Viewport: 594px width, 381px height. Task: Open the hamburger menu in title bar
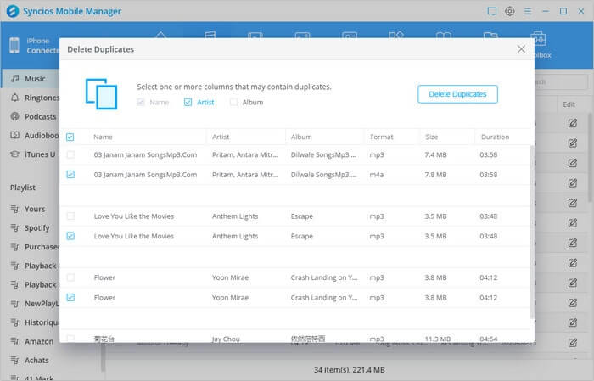[528, 11]
